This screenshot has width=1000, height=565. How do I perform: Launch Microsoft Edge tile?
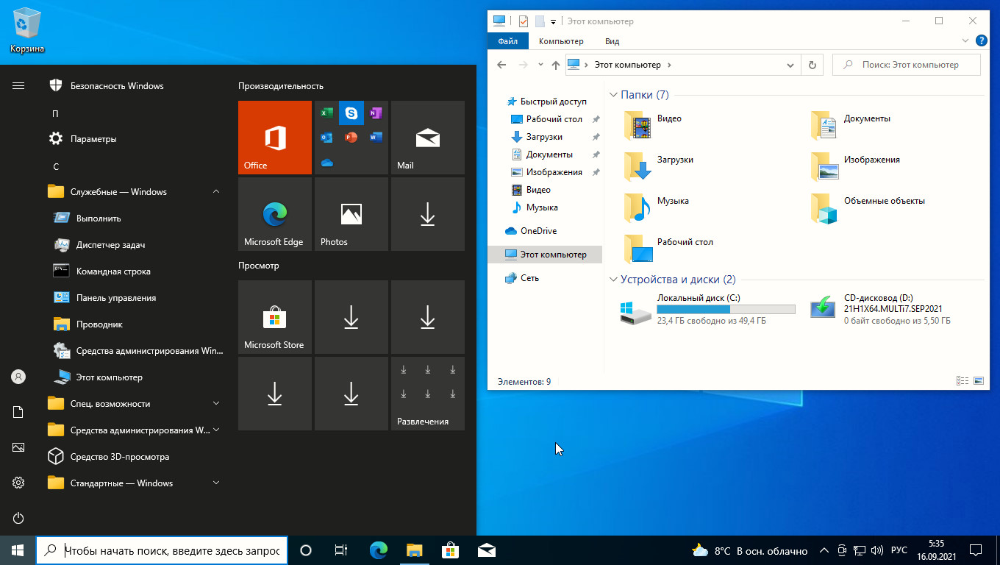coord(274,214)
